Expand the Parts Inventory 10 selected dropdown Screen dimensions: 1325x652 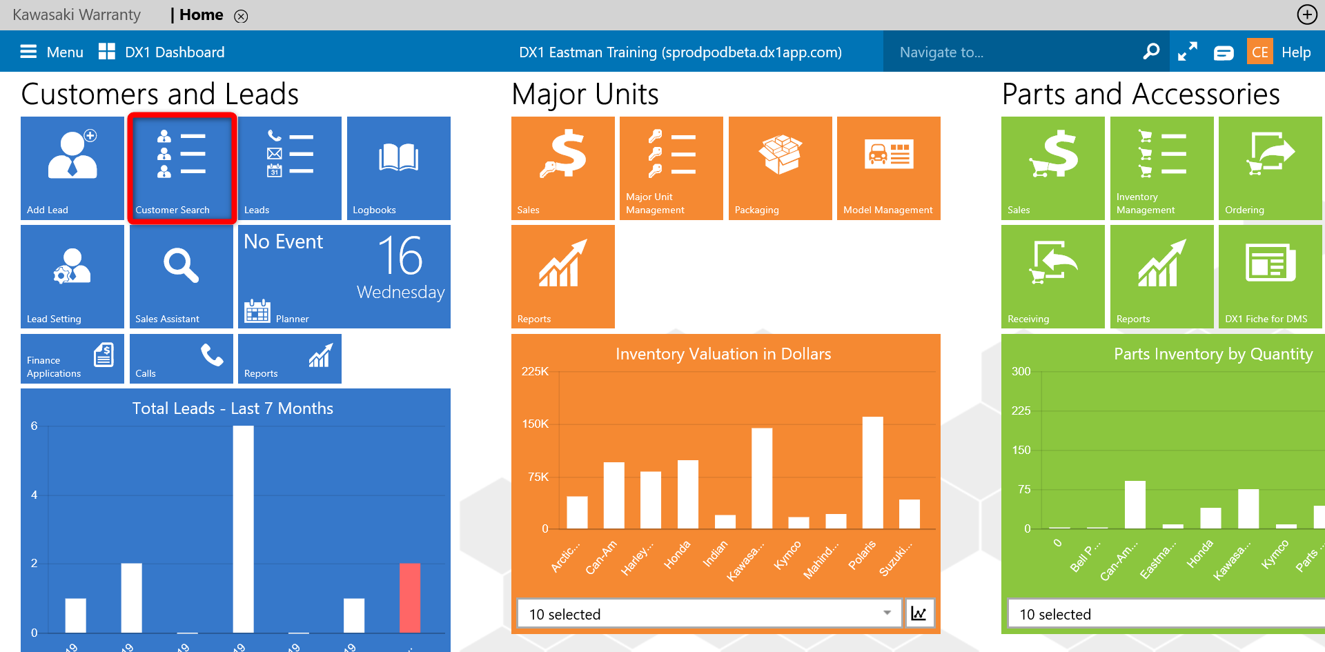coord(1166,613)
